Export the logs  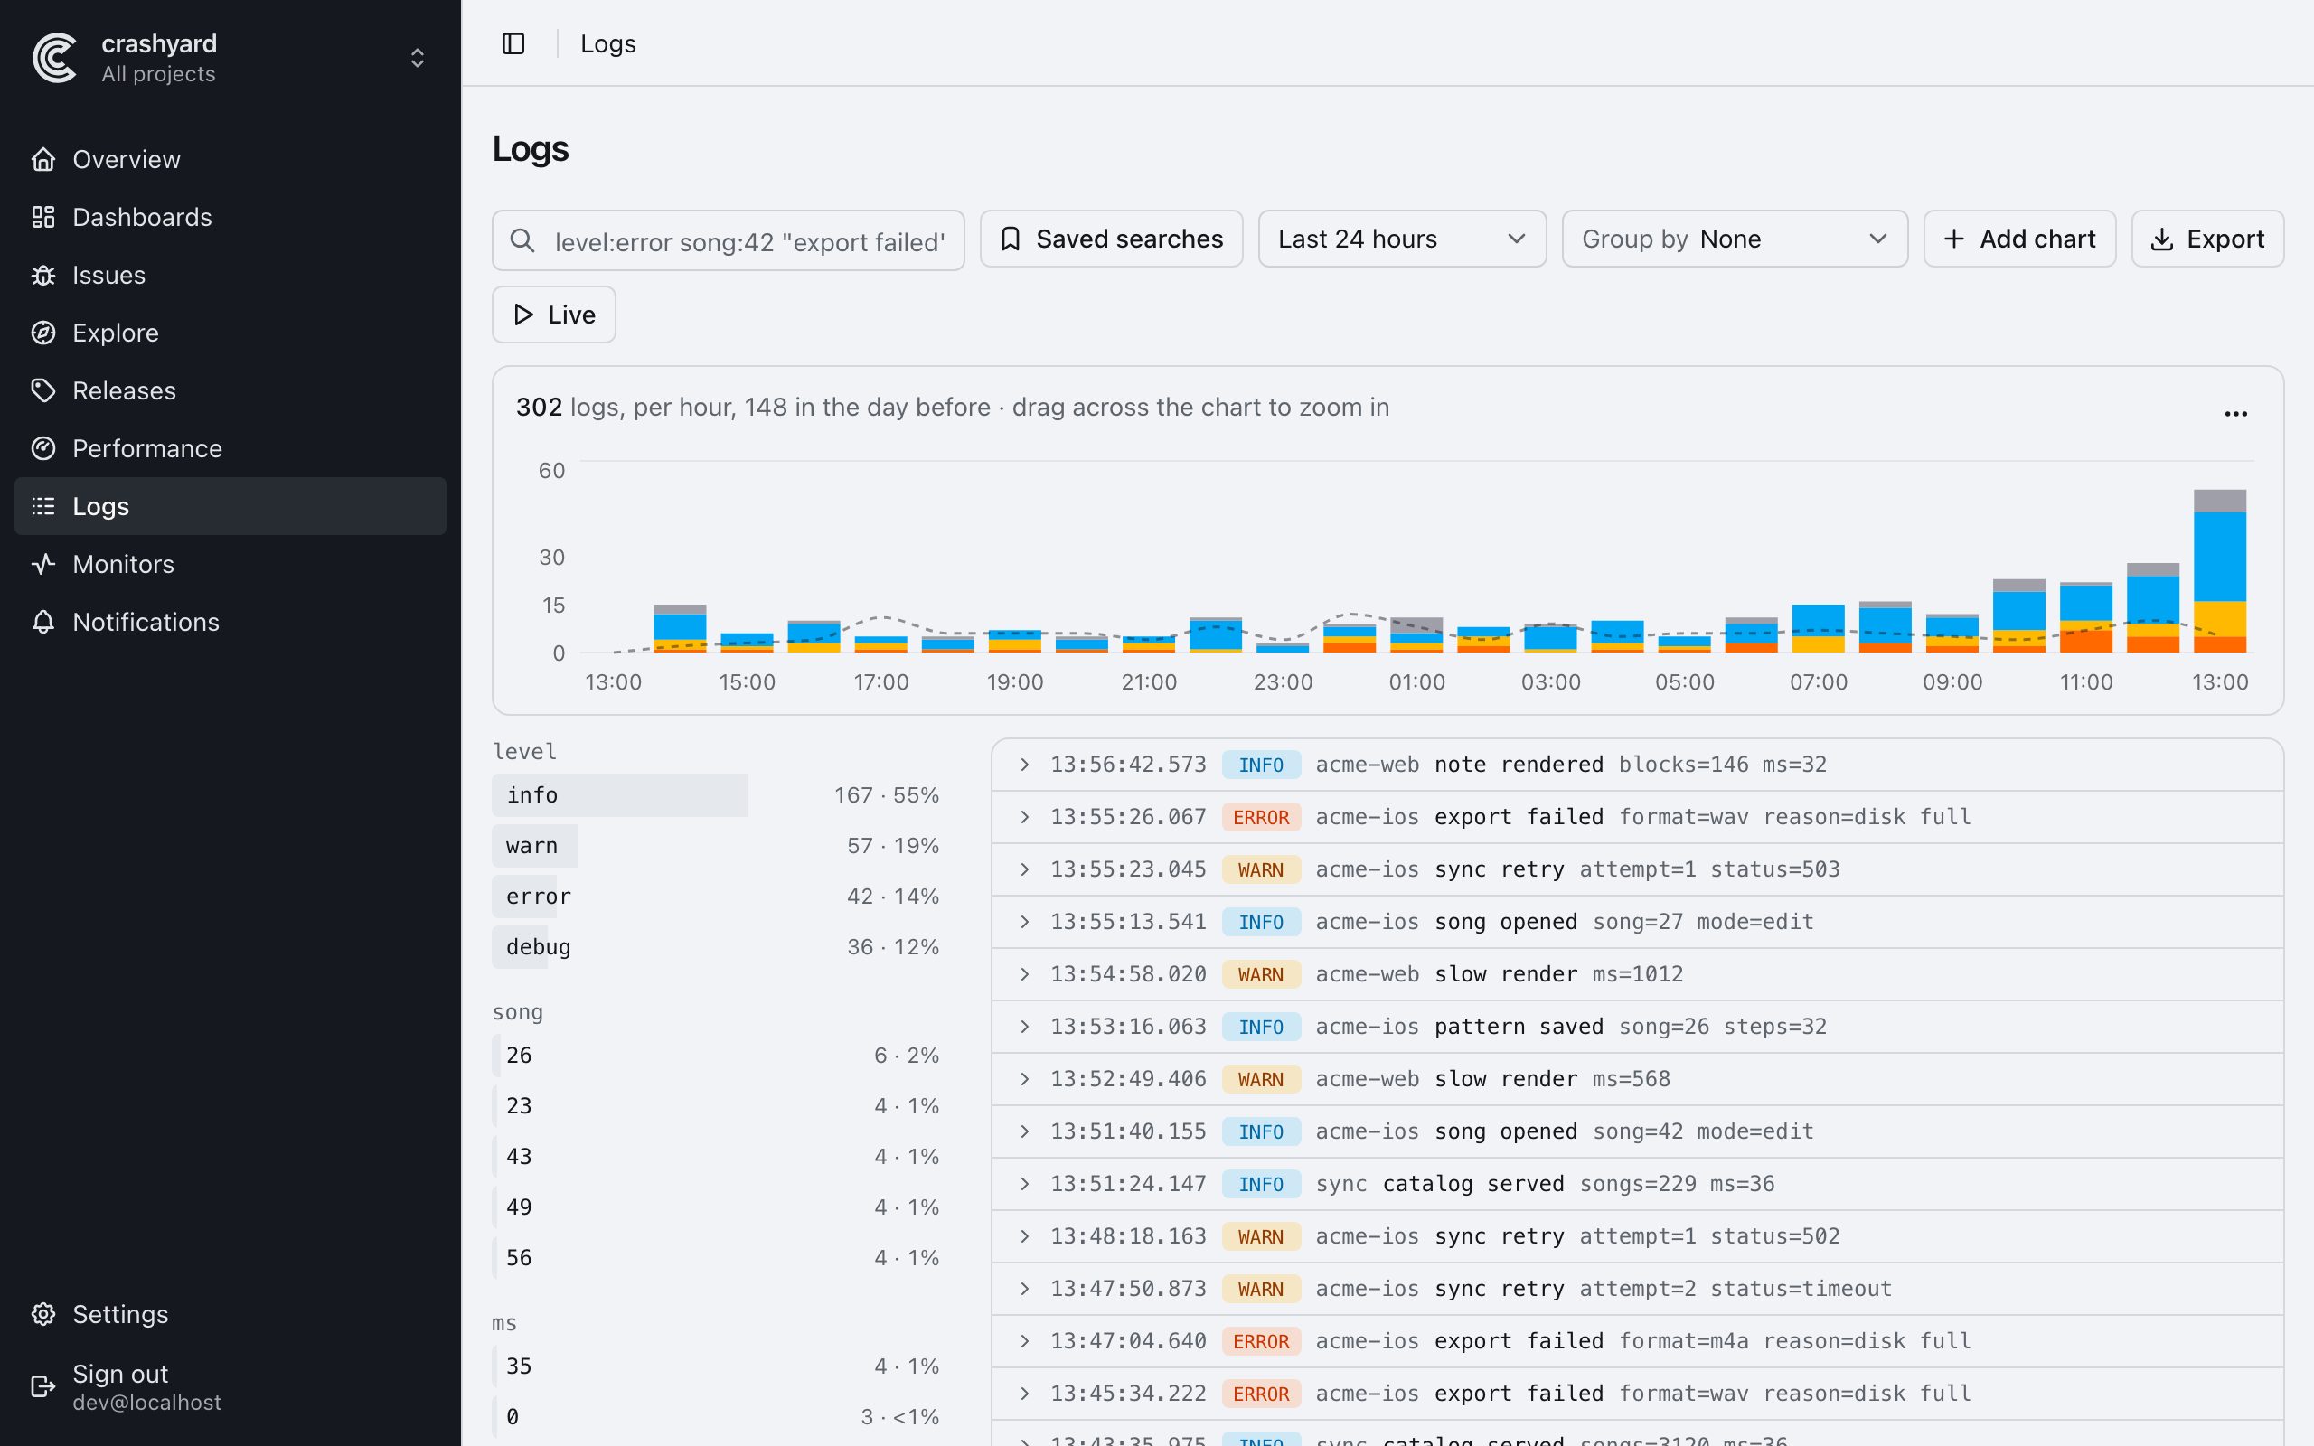pyautogui.click(x=2207, y=239)
